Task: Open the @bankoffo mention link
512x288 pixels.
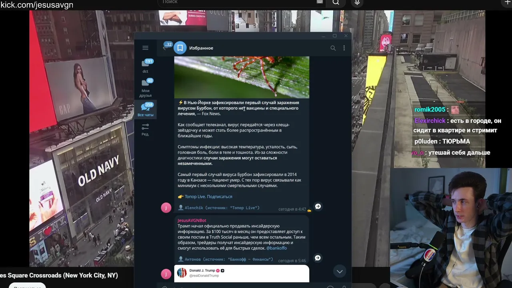Action: tap(276, 248)
